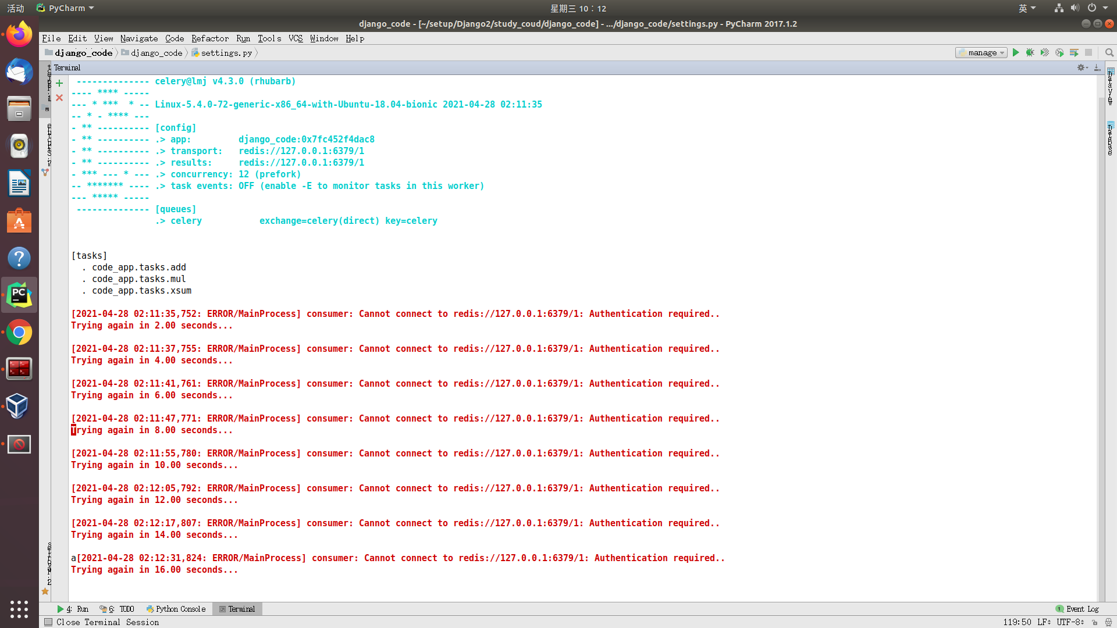The height and width of the screenshot is (628, 1117).
Task: Open the PyCharm application menu in top bar
Action: 65,8
